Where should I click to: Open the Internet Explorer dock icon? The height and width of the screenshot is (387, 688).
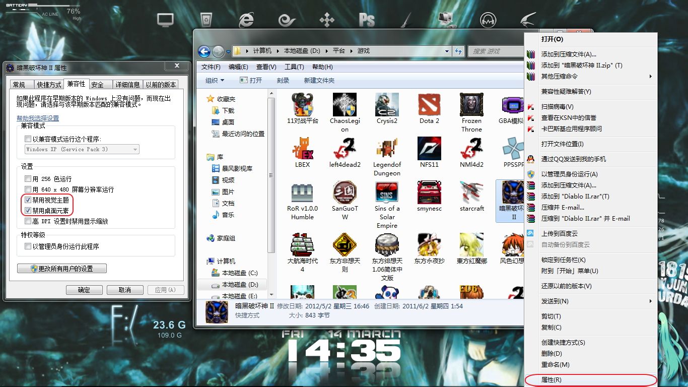(246, 20)
